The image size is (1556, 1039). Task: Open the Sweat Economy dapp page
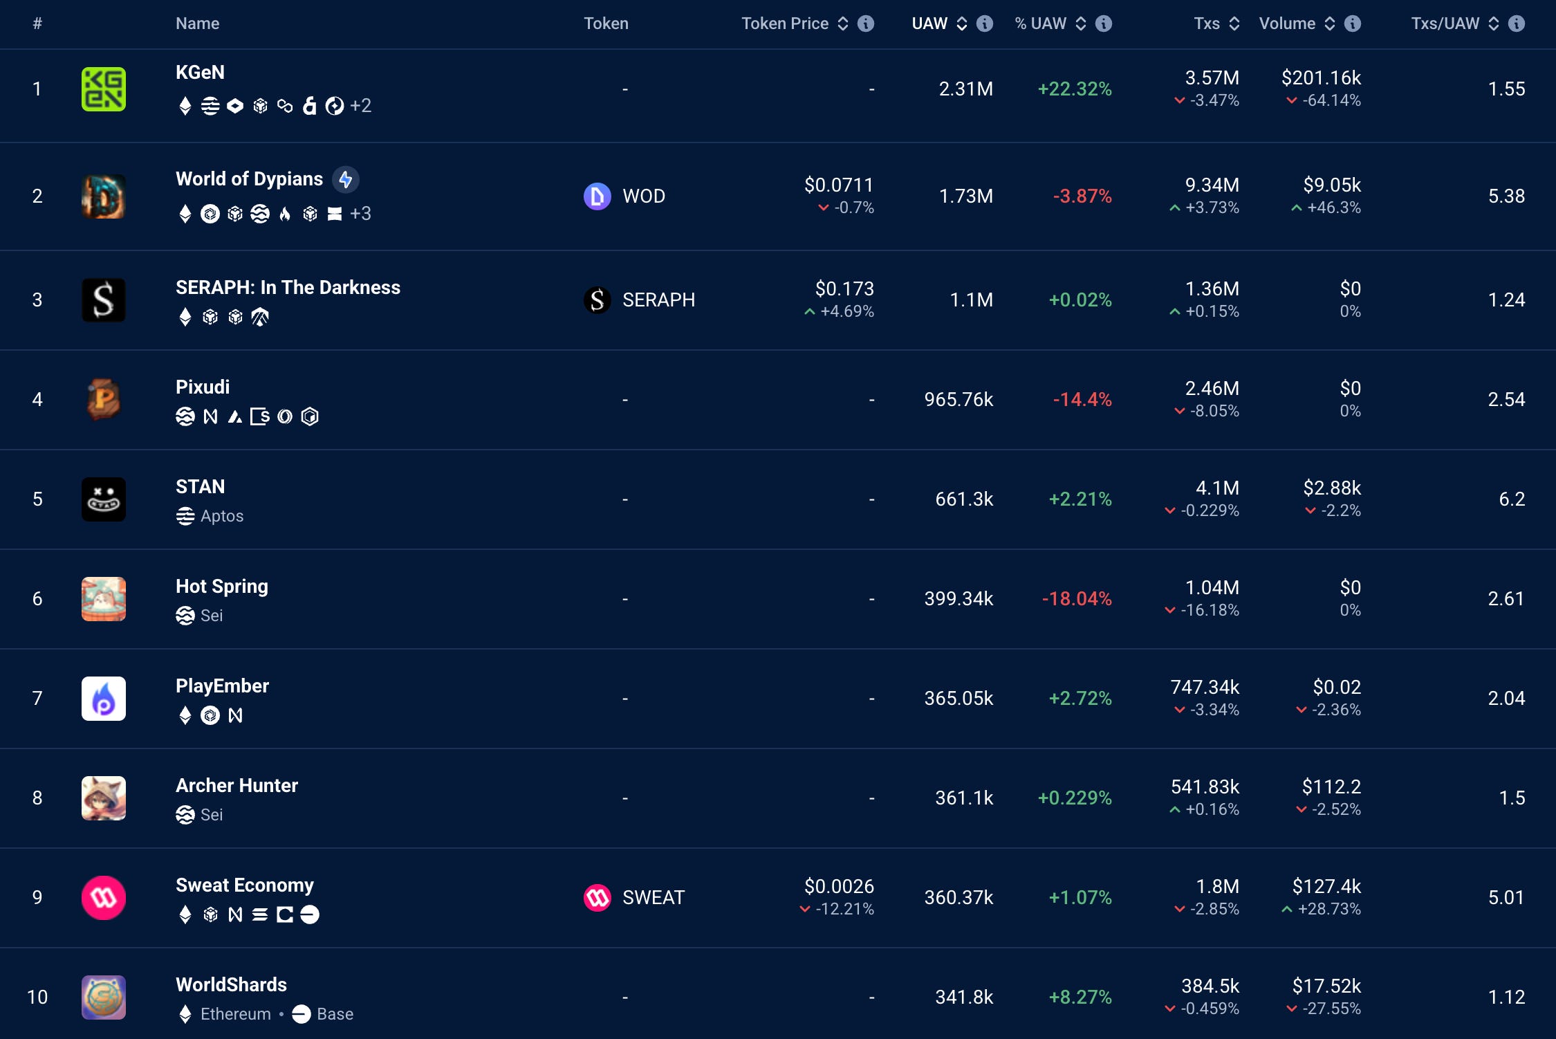(x=244, y=885)
